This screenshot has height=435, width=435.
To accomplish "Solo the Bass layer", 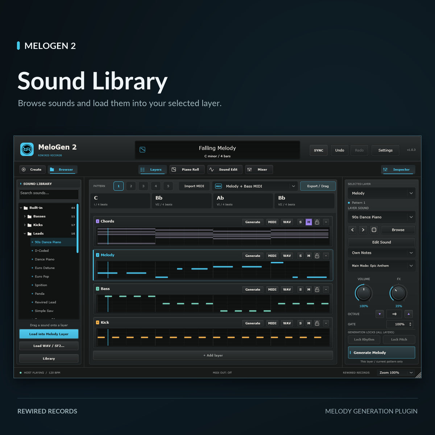I will coord(300,289).
